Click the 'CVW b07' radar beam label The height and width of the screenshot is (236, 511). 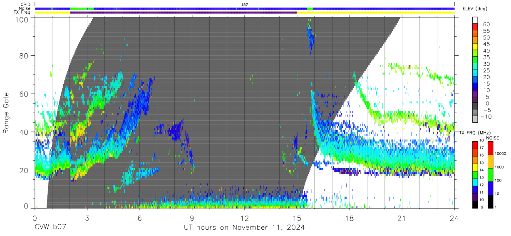coord(50,228)
